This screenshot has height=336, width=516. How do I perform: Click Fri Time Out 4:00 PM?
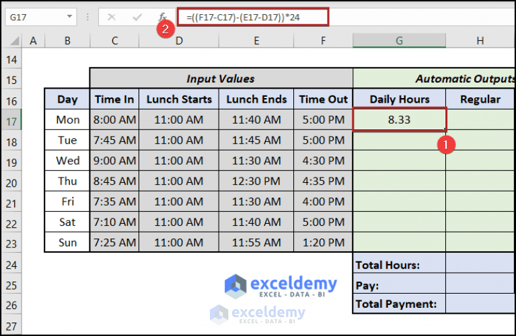click(323, 201)
